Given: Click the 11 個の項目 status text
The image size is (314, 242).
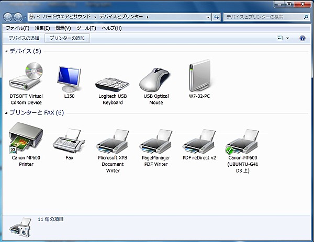Looking at the screenshot, I should (50, 220).
